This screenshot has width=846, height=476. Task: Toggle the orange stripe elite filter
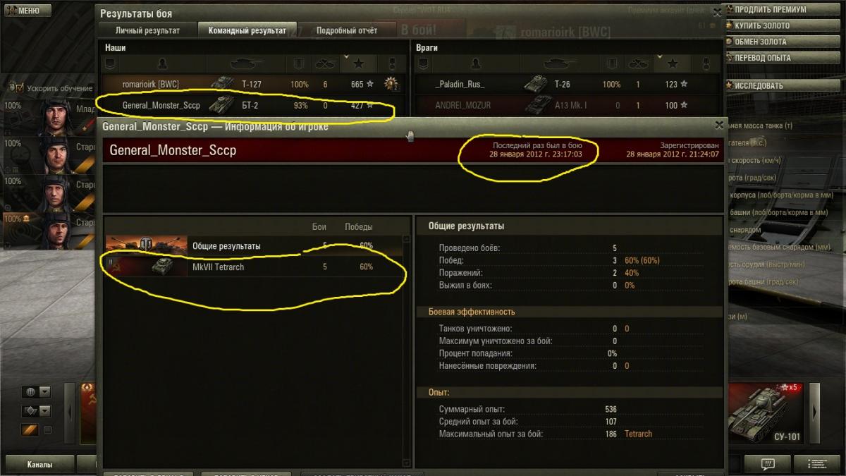coord(30,429)
